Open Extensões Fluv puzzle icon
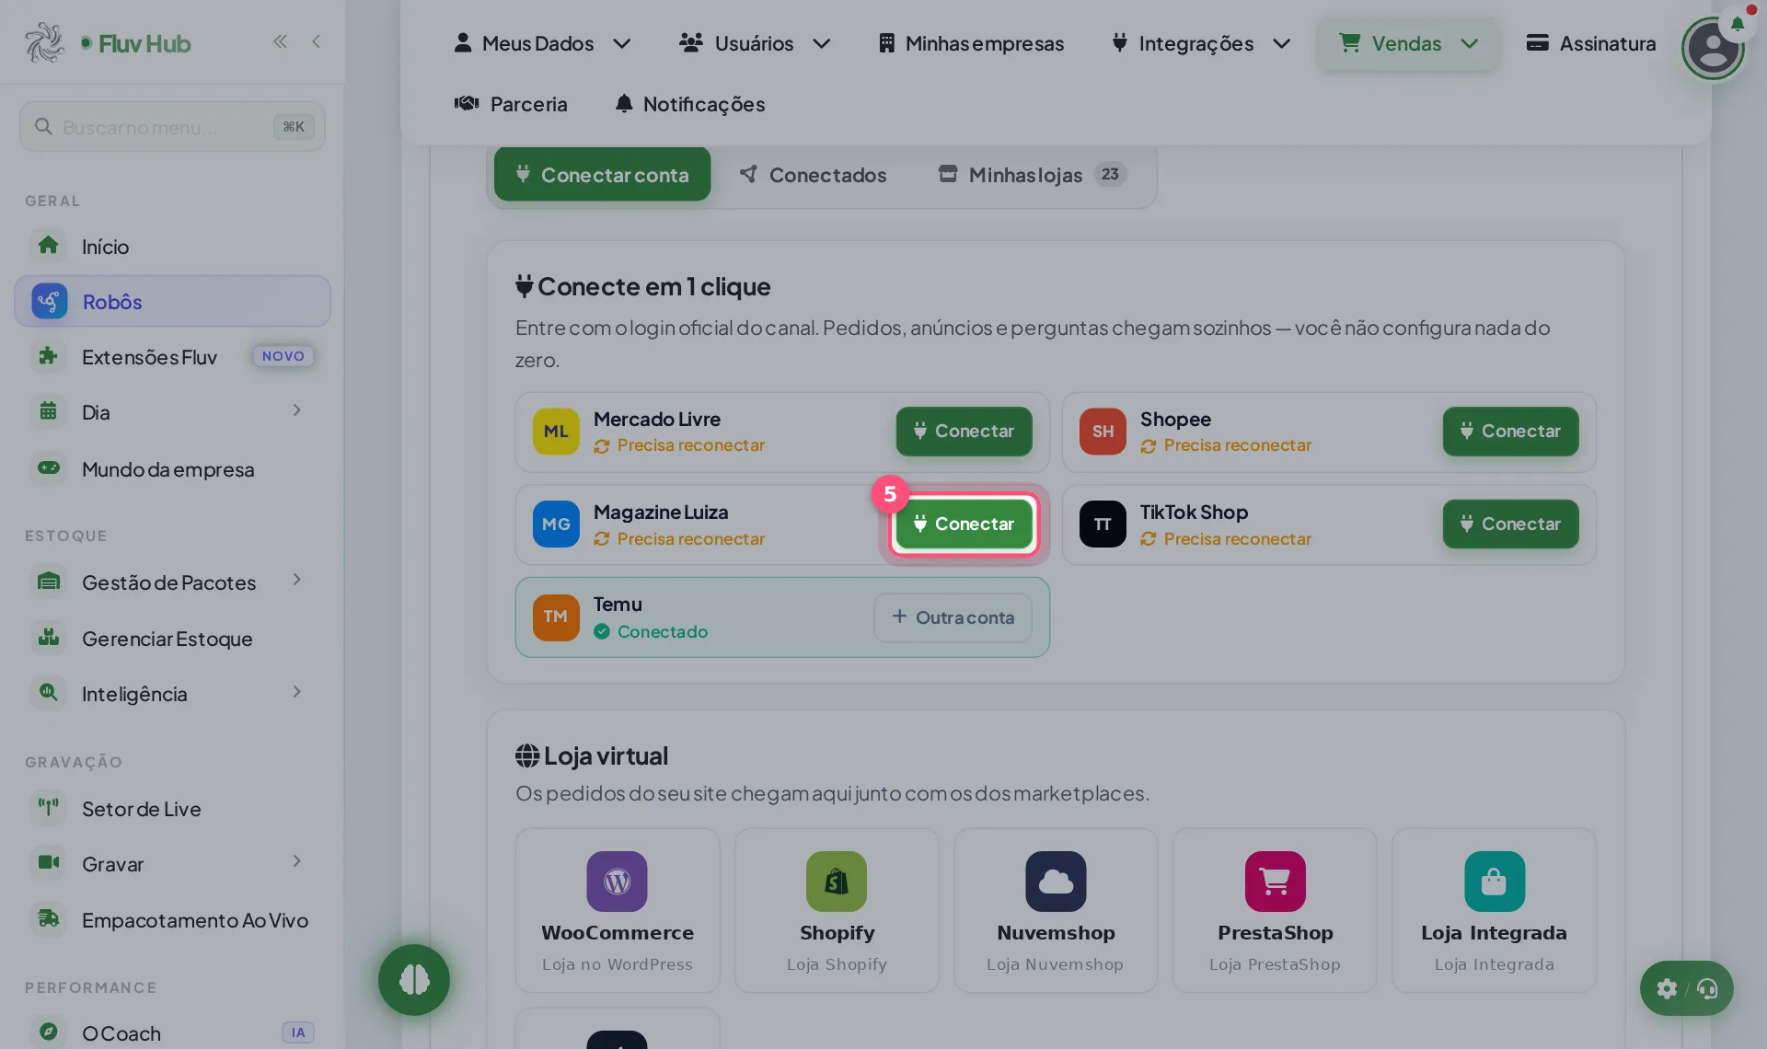The height and width of the screenshot is (1049, 1767). (49, 356)
